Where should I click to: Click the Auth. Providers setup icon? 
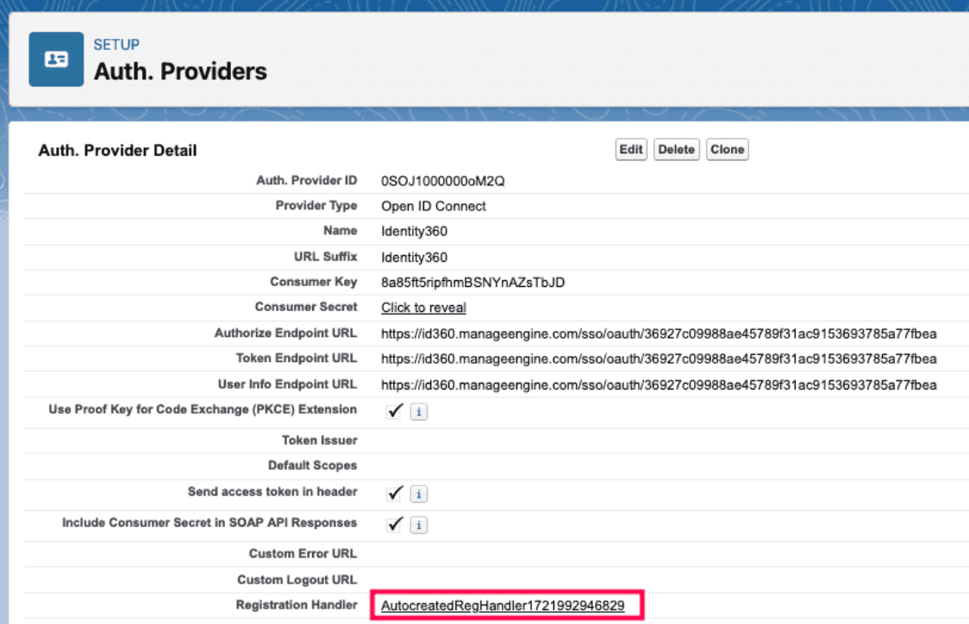[55, 59]
